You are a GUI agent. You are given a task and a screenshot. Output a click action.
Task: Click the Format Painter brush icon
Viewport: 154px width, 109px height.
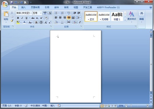(x=12, y=21)
